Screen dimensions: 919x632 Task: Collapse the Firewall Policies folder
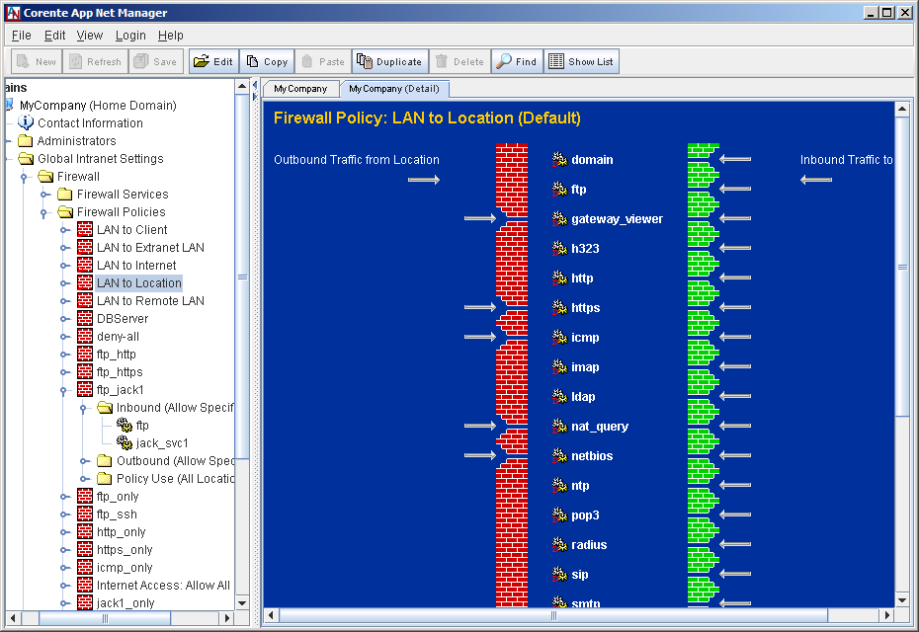[x=43, y=212]
